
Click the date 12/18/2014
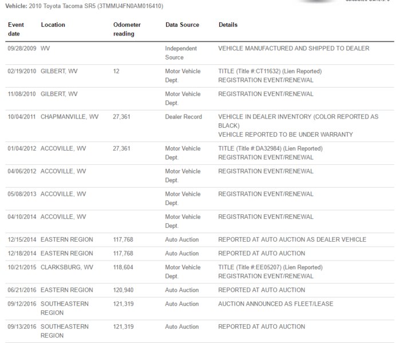[22, 253]
